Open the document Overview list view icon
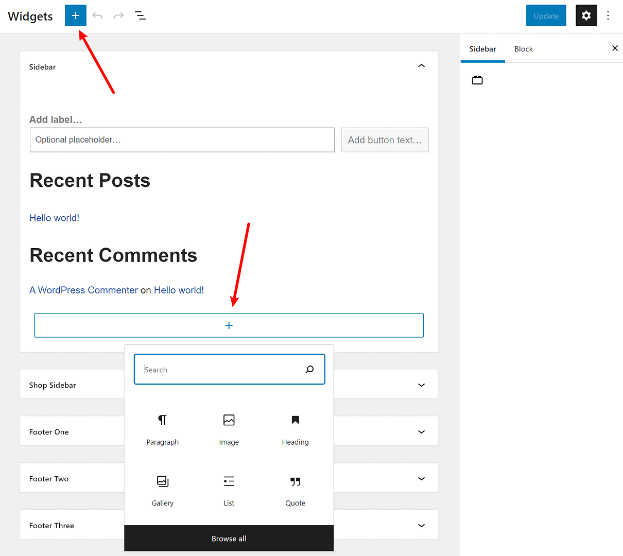 pos(140,15)
